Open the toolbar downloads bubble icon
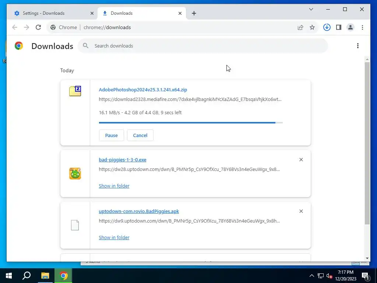 (327, 27)
